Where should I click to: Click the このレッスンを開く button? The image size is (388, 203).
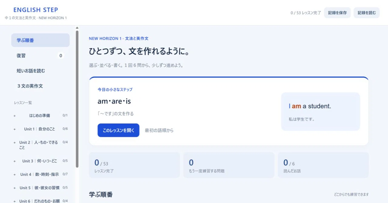coord(118,130)
